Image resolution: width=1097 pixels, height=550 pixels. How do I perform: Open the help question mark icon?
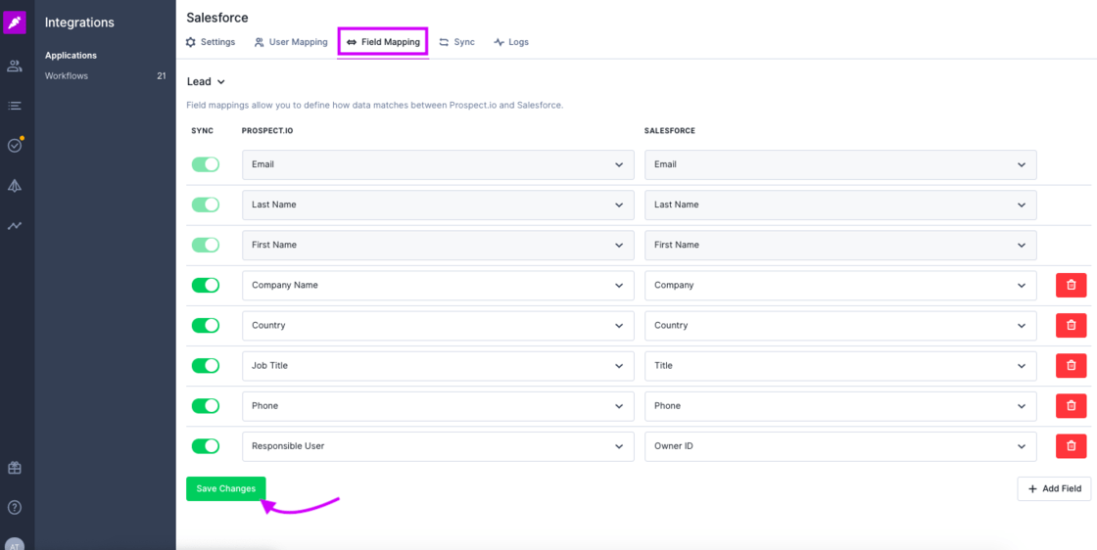pos(15,507)
